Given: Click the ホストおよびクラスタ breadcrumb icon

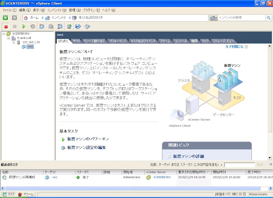Looking at the screenshot, I should [74, 18].
